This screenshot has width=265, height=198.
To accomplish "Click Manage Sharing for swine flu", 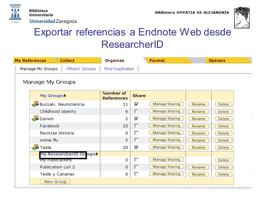I will (x=166, y=140).
